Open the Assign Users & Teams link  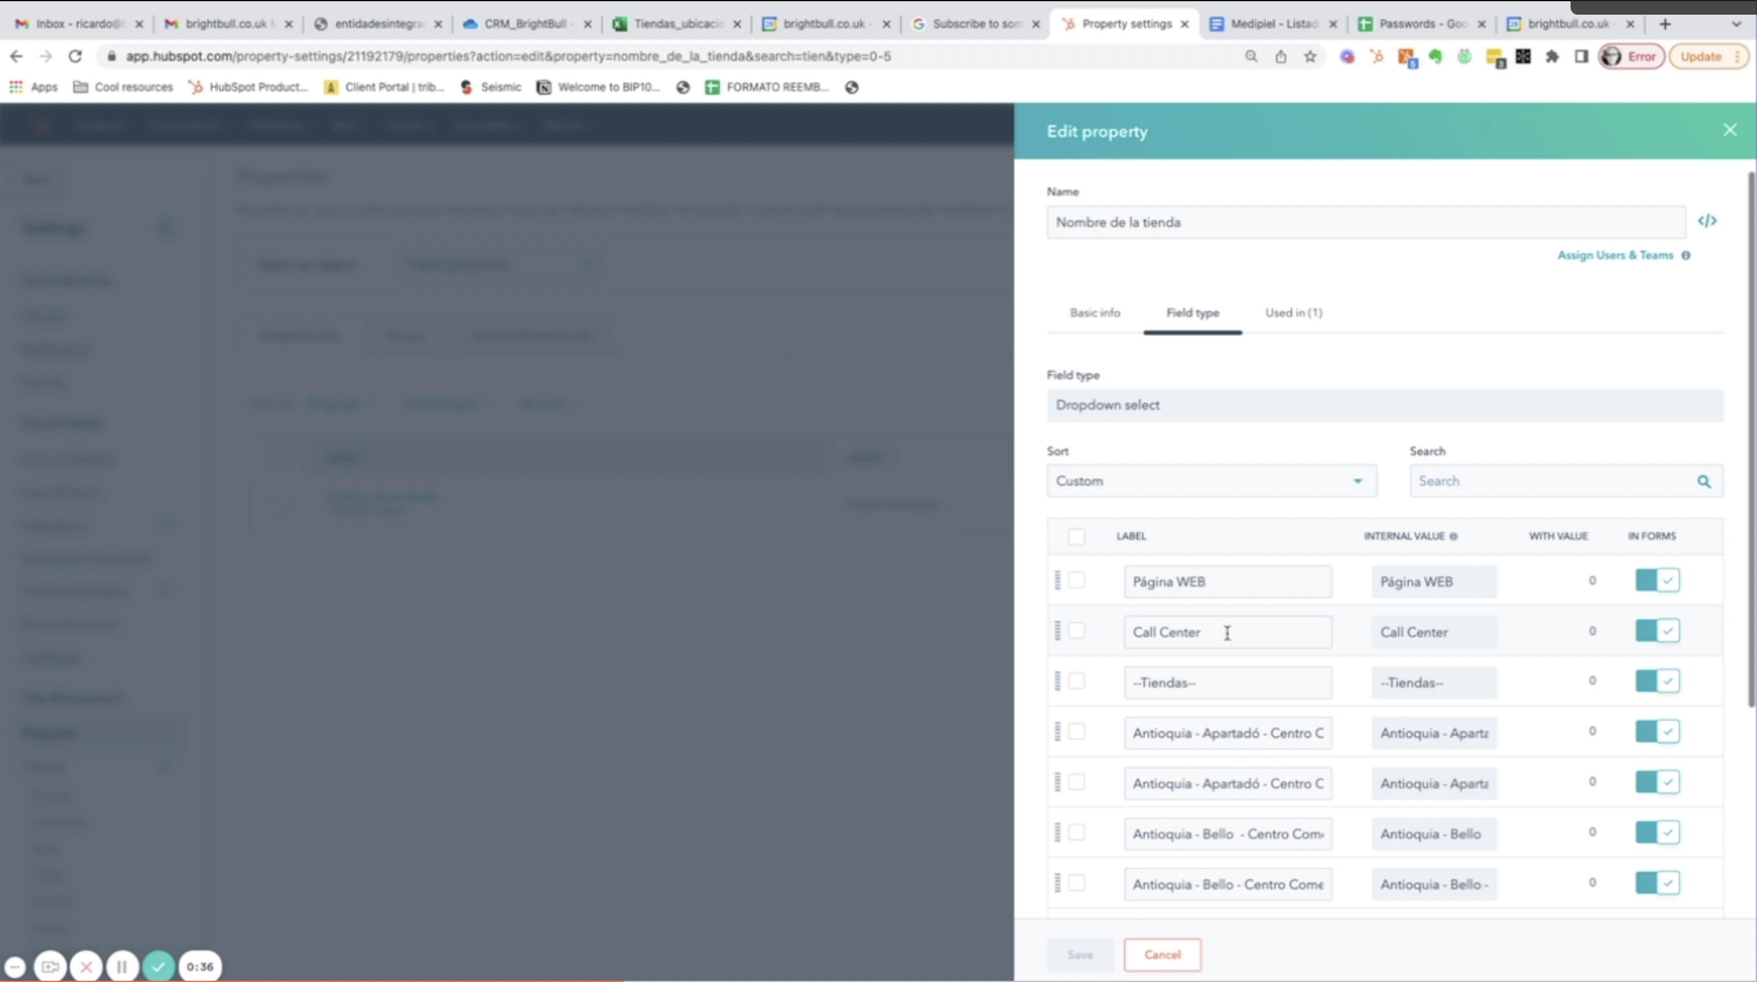1615,255
